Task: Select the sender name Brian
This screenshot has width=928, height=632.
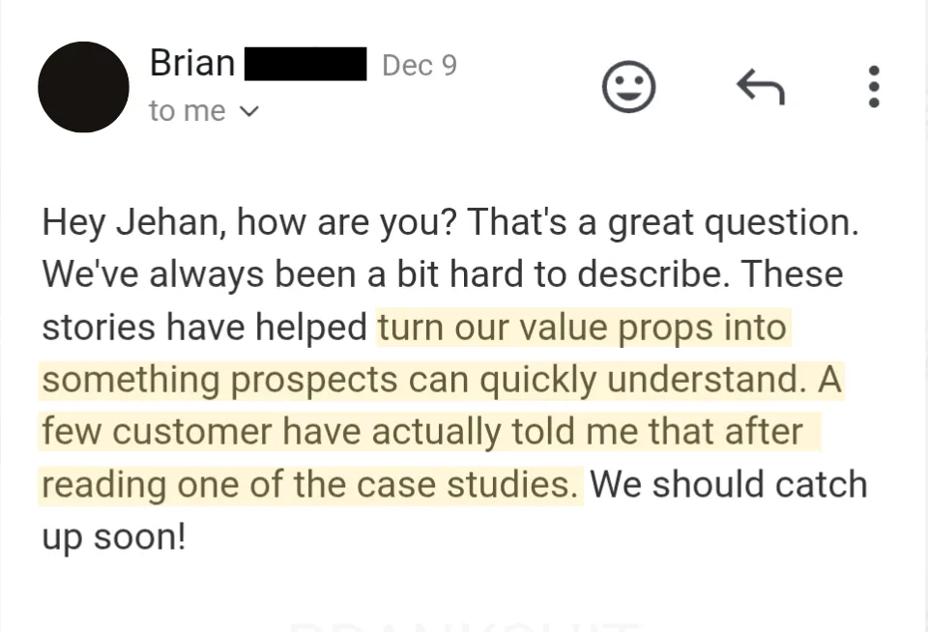Action: [x=192, y=63]
